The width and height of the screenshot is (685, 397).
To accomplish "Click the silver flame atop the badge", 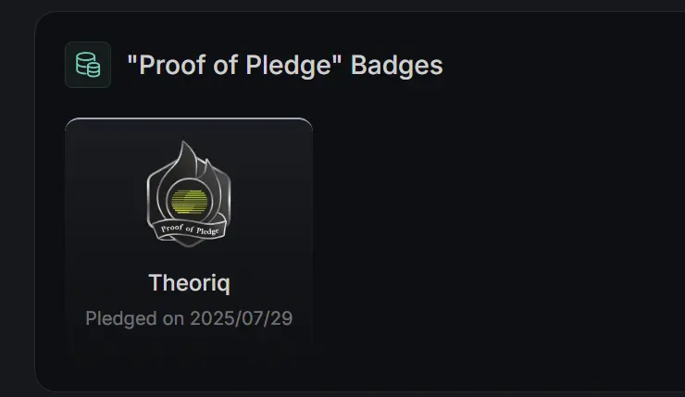I will point(187,159).
